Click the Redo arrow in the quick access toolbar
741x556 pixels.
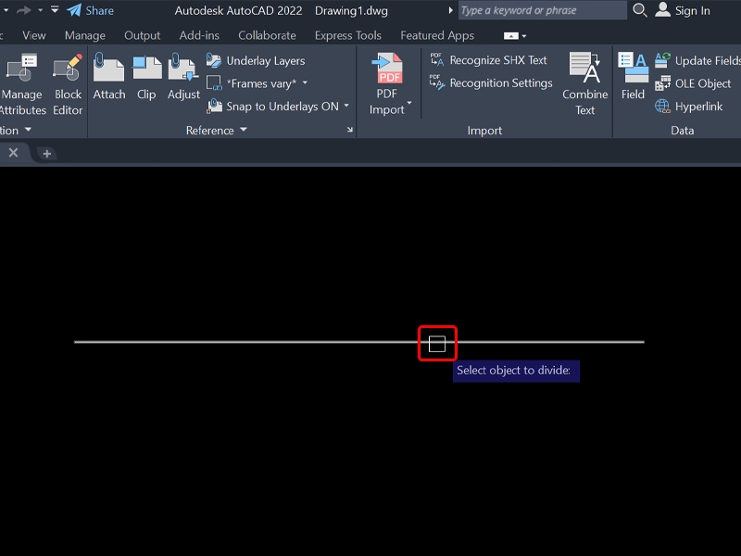click(23, 10)
